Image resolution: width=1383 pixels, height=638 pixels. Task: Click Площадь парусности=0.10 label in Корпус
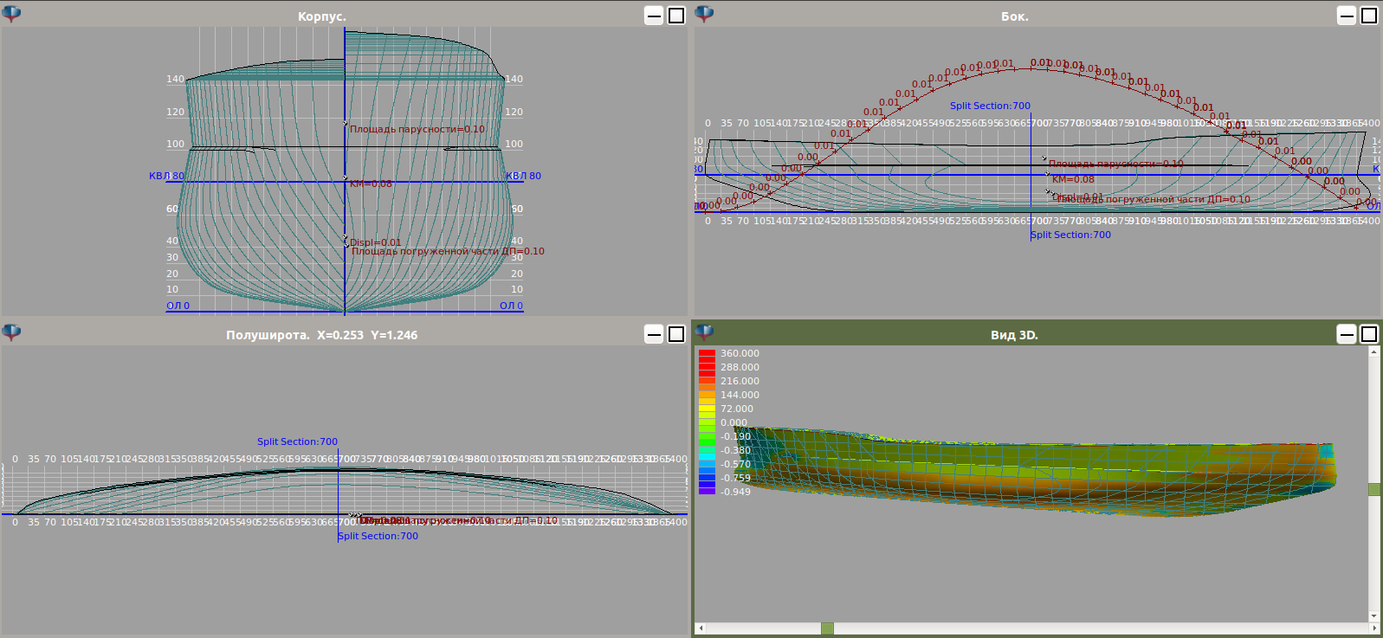[x=417, y=129]
